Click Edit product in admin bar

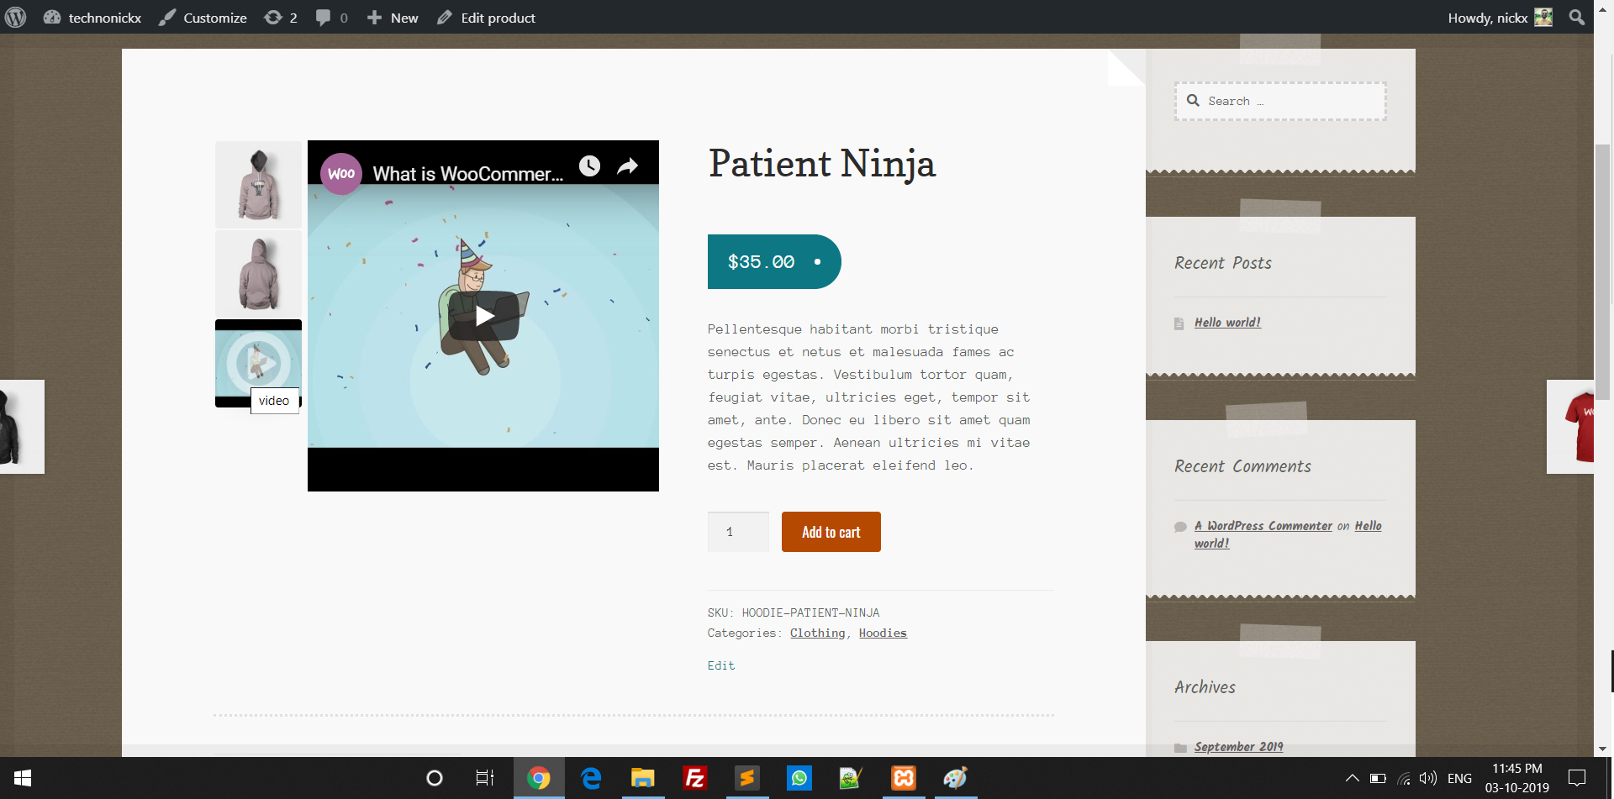pyautogui.click(x=486, y=18)
